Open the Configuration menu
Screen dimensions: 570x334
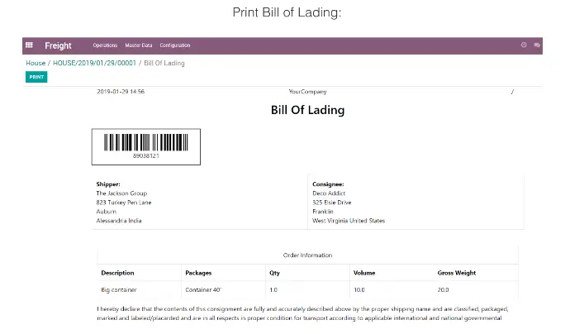(175, 45)
